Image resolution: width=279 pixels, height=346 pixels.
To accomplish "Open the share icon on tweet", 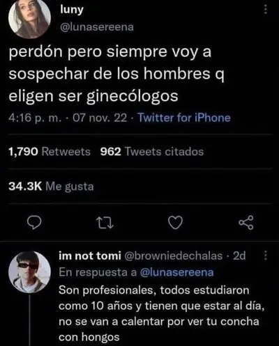I will click(246, 223).
